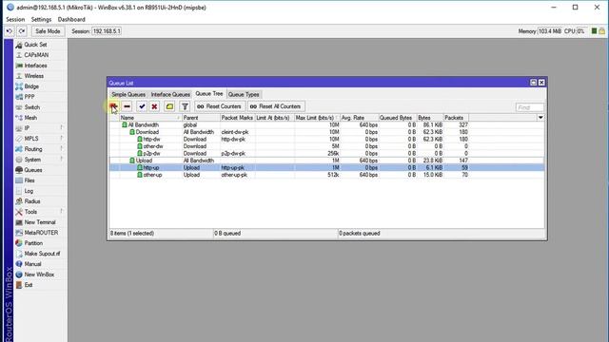Select the Queue Tree tab
The image size is (609, 342).
[x=209, y=94]
